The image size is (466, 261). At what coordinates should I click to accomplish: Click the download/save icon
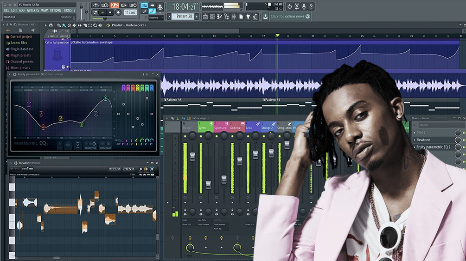265,17
